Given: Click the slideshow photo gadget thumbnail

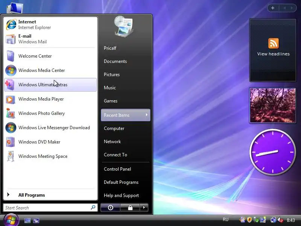Looking at the screenshot, I should 273,105.
